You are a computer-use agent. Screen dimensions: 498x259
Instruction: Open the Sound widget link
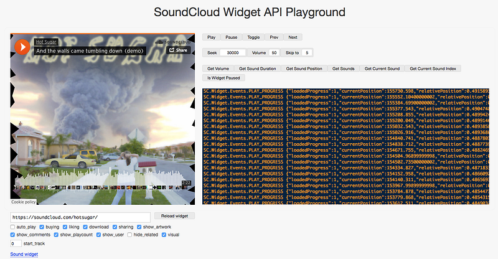coord(24,254)
